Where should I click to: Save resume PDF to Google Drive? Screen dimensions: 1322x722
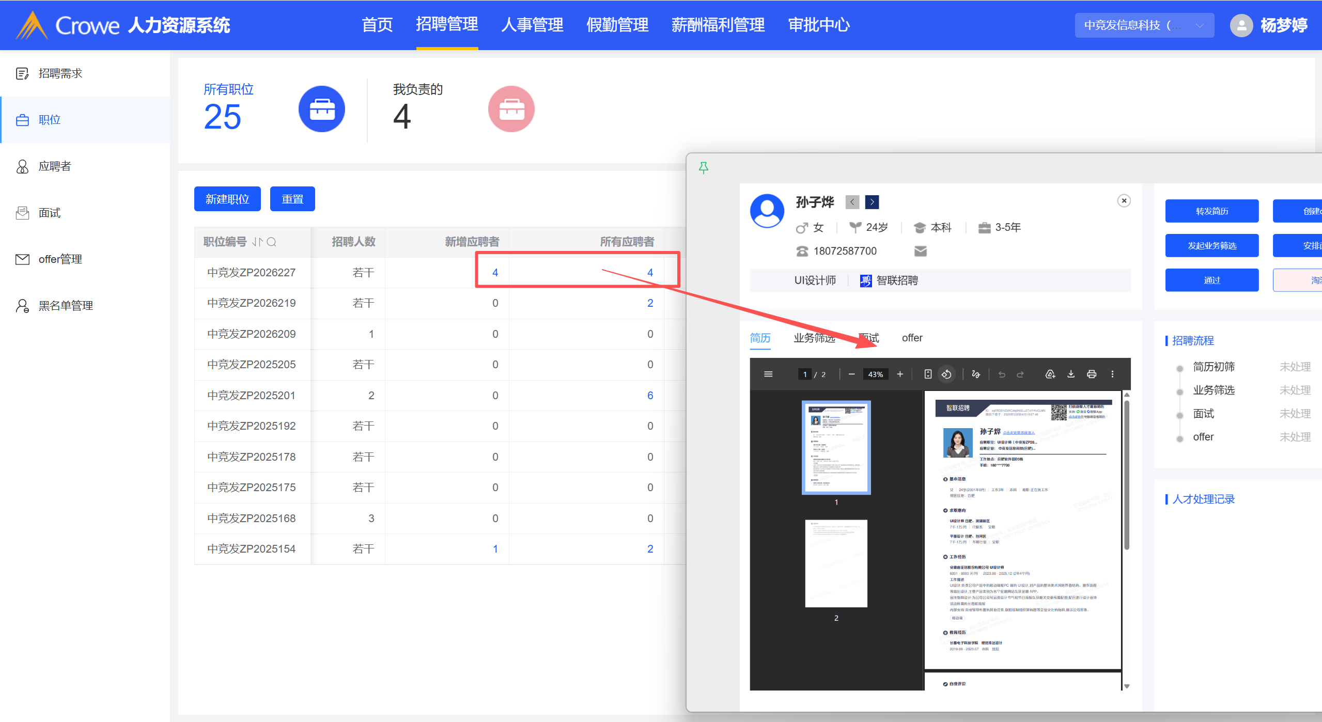pyautogui.click(x=1050, y=374)
